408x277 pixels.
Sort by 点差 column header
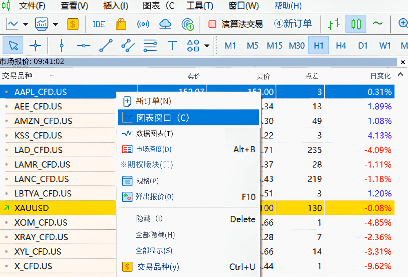312,76
